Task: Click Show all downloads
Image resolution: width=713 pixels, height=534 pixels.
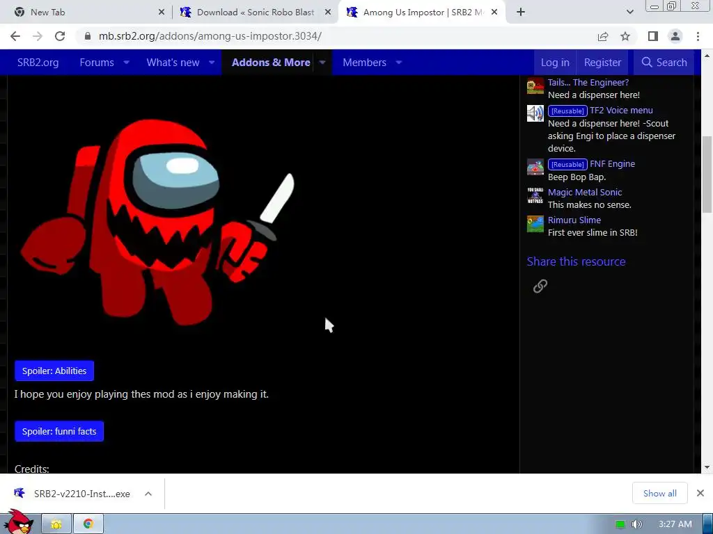Action: [660, 493]
